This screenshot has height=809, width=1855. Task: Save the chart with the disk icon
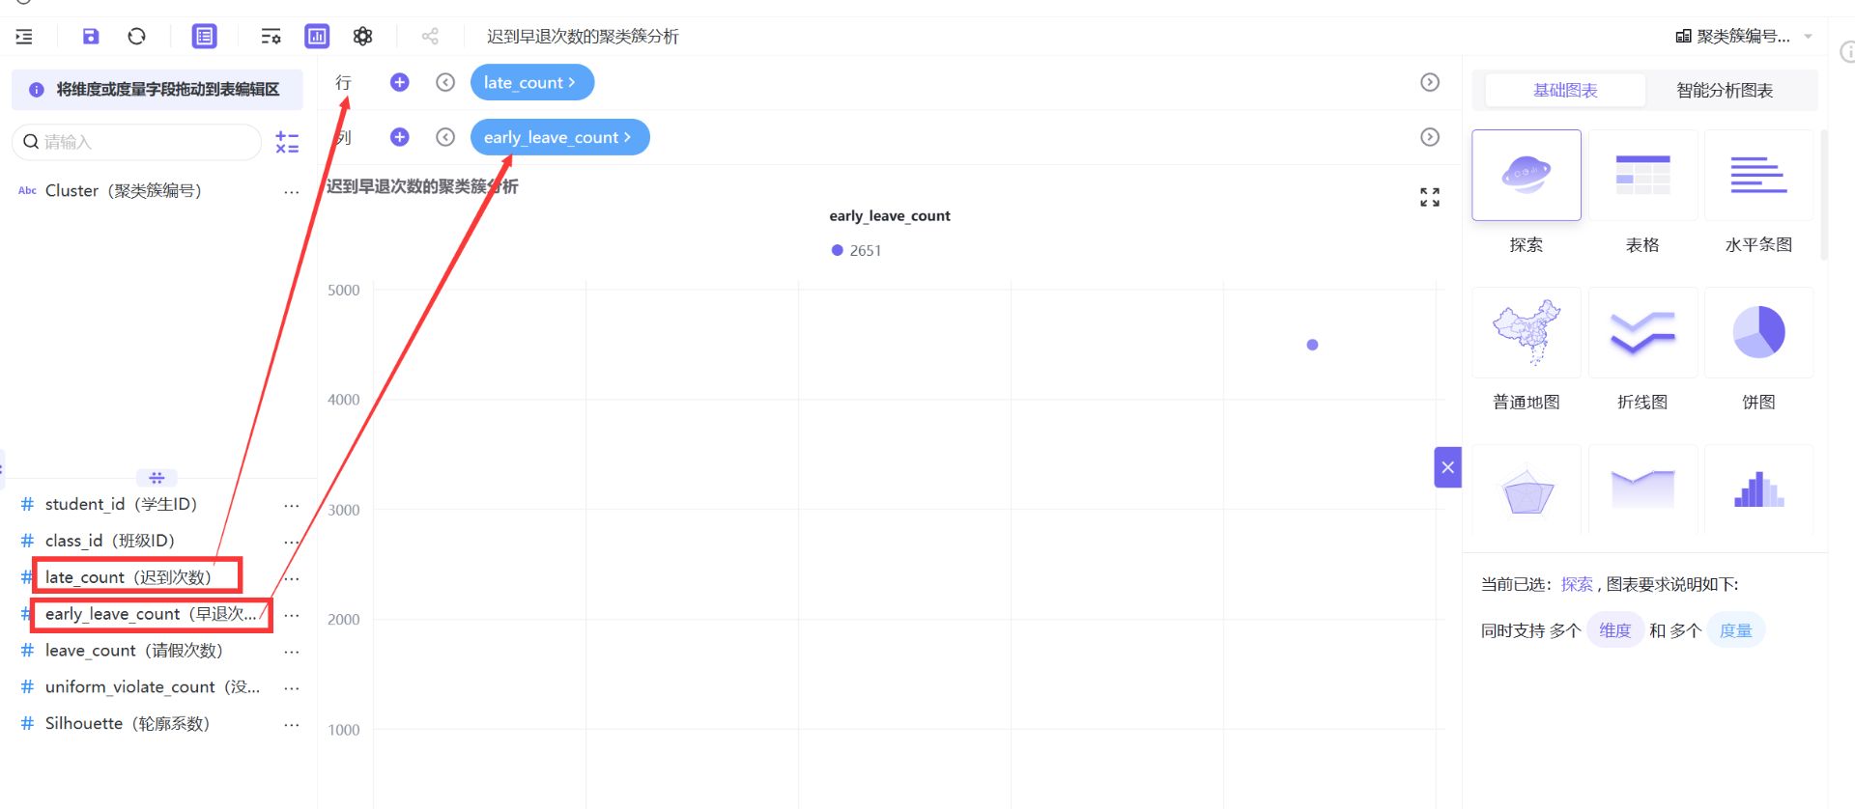[x=91, y=37]
